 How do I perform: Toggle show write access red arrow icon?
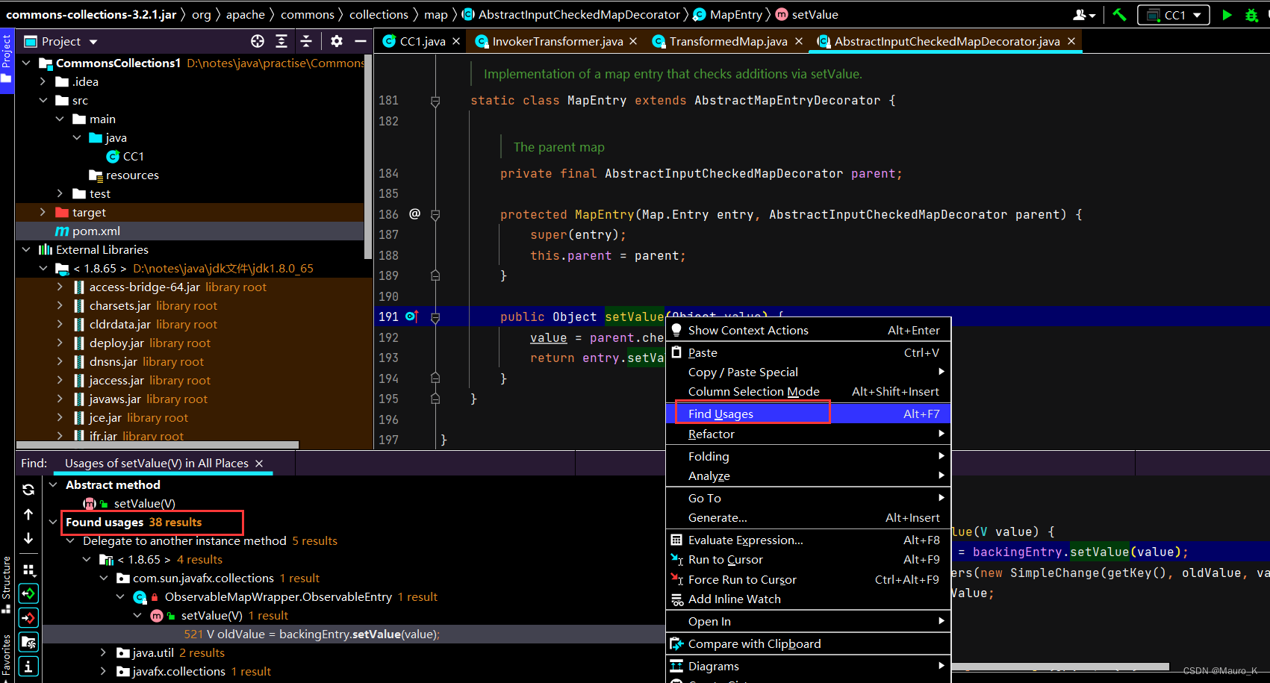coord(28,618)
